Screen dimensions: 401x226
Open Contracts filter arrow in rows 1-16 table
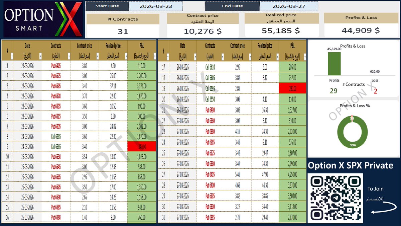coord(69,56)
